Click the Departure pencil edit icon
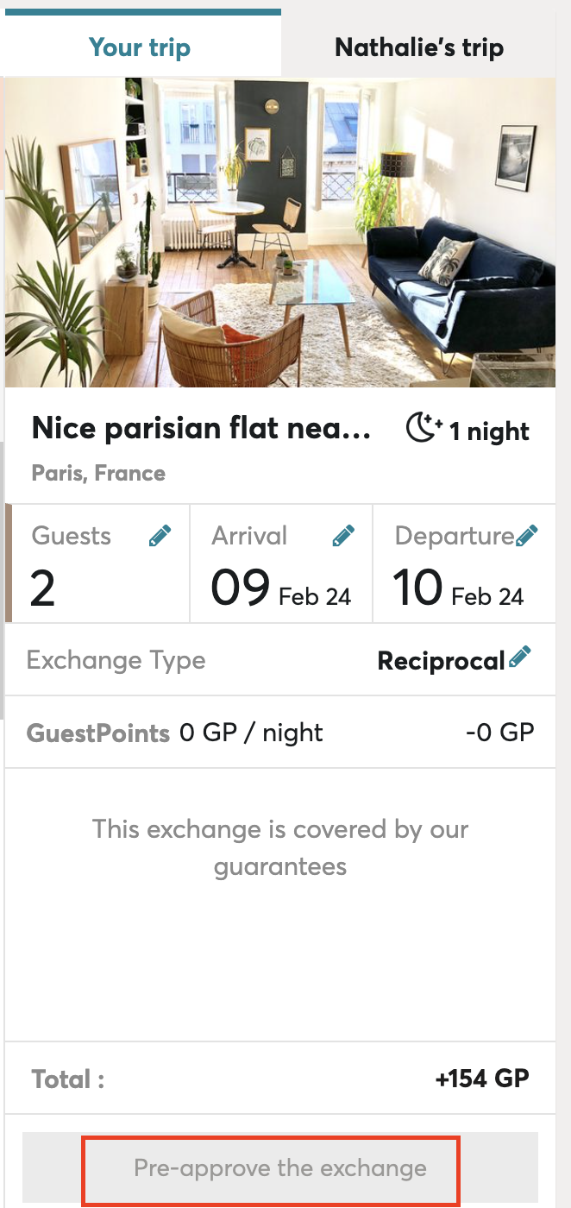The width and height of the screenshot is (571, 1208). pyautogui.click(x=527, y=537)
